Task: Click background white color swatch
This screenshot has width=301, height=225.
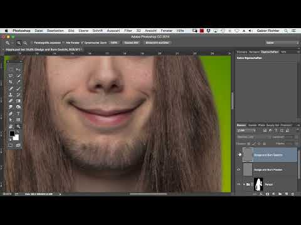Action: 16,137
